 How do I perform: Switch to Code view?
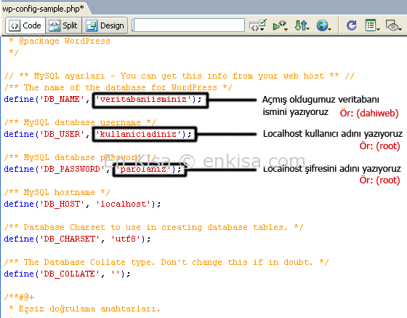click(25, 25)
